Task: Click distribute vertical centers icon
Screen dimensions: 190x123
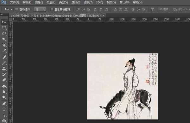Action: pos(121,9)
